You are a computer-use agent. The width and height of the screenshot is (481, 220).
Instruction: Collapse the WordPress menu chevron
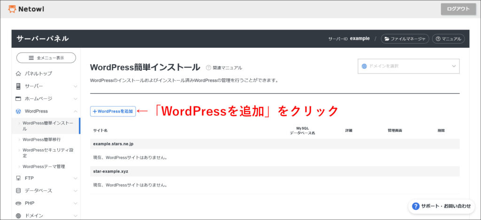pos(76,111)
